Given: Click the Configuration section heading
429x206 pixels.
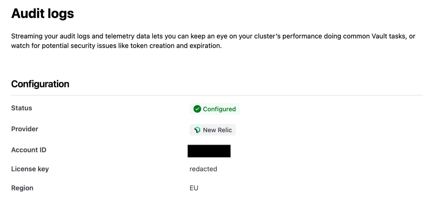Looking at the screenshot, I should pos(40,84).
